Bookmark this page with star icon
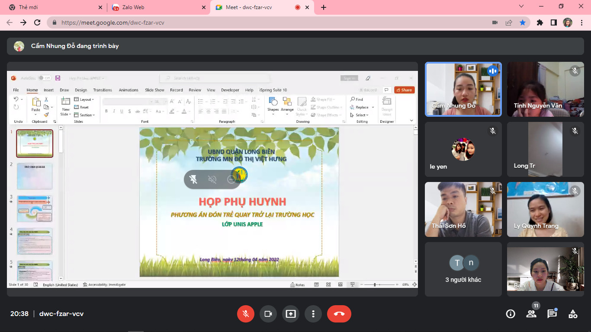 click(x=523, y=22)
